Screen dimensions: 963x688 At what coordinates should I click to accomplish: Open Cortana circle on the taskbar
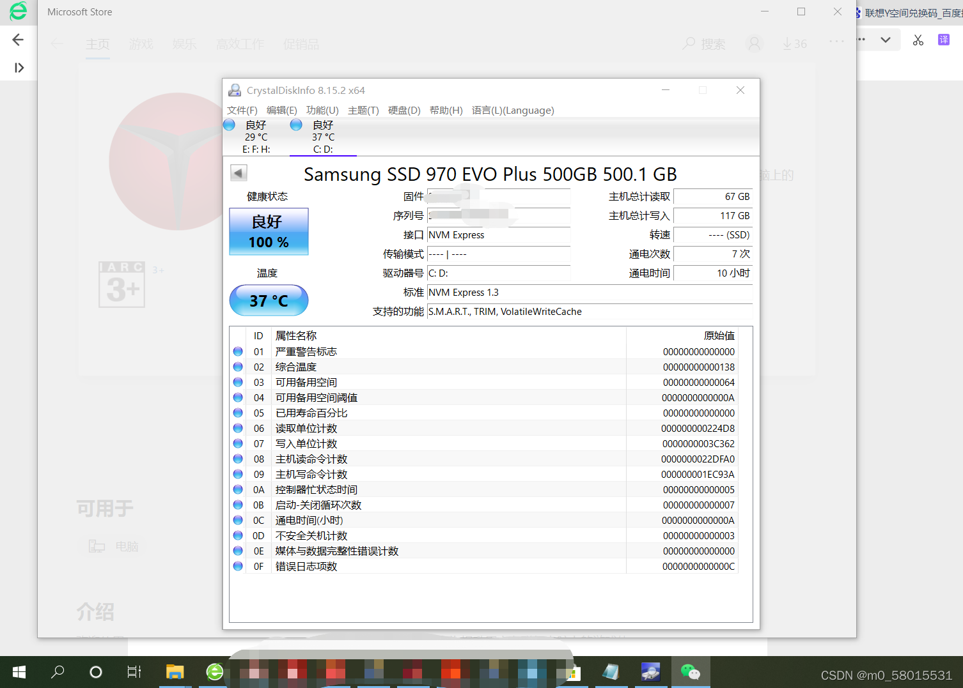coord(96,672)
